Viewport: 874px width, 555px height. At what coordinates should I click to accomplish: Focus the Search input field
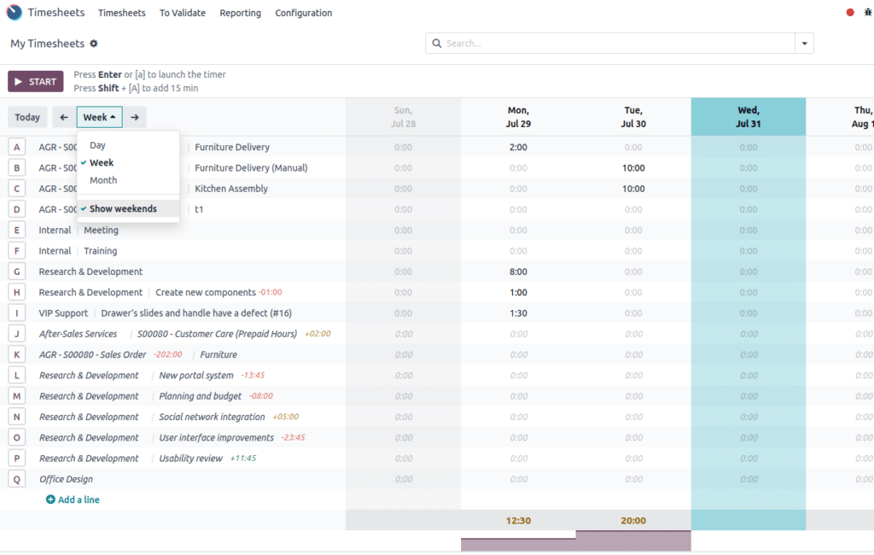(619, 44)
